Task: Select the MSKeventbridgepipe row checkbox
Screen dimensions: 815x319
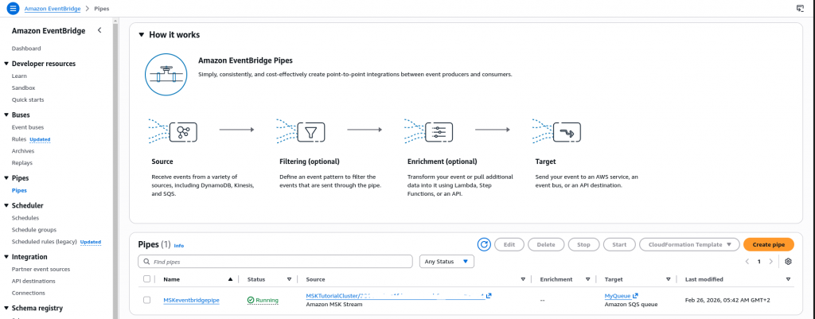Action: 146,300
